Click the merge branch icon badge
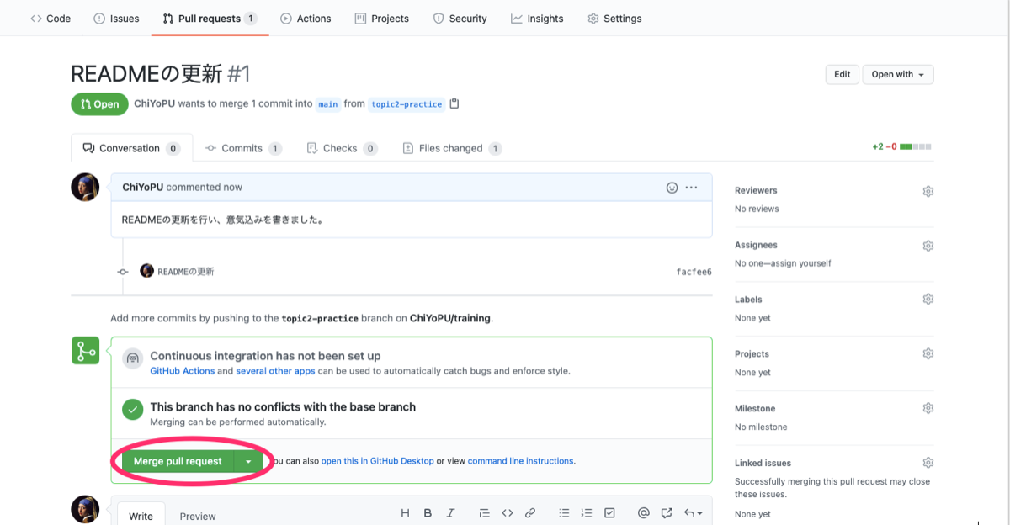1010x525 pixels. pos(85,351)
